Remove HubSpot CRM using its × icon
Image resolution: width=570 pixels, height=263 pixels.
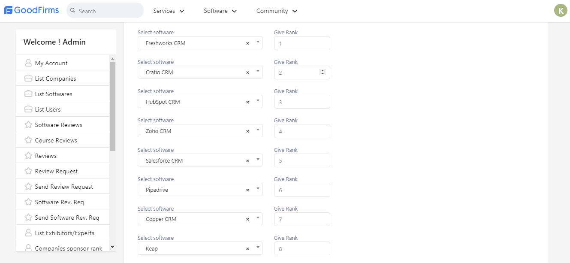click(247, 102)
